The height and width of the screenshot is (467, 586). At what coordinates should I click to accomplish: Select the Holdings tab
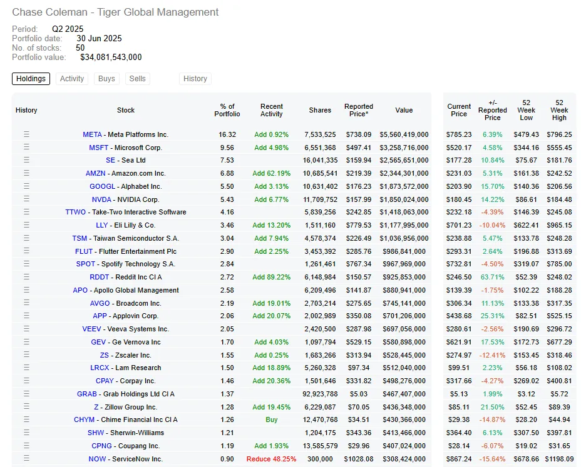31,79
